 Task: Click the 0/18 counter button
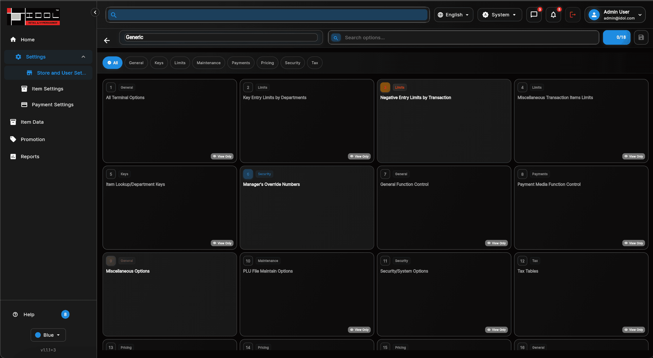(617, 37)
